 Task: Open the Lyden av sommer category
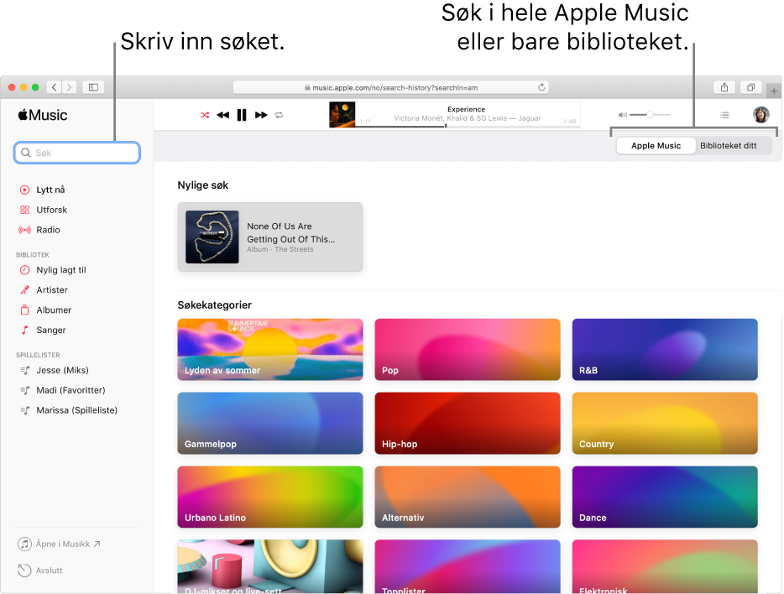[270, 349]
